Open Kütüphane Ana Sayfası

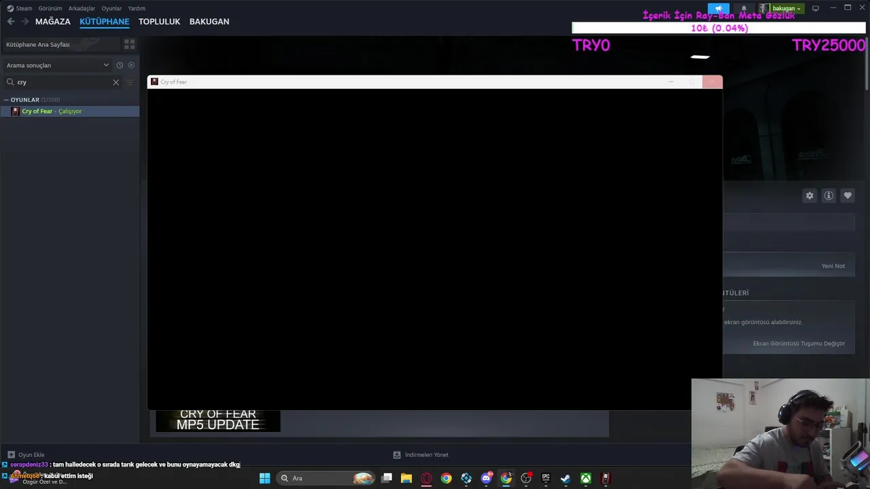tap(38, 44)
